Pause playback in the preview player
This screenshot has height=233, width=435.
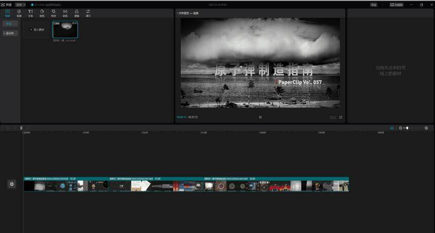tap(260, 118)
